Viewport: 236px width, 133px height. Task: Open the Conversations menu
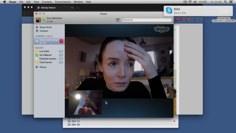click(x=63, y=2)
